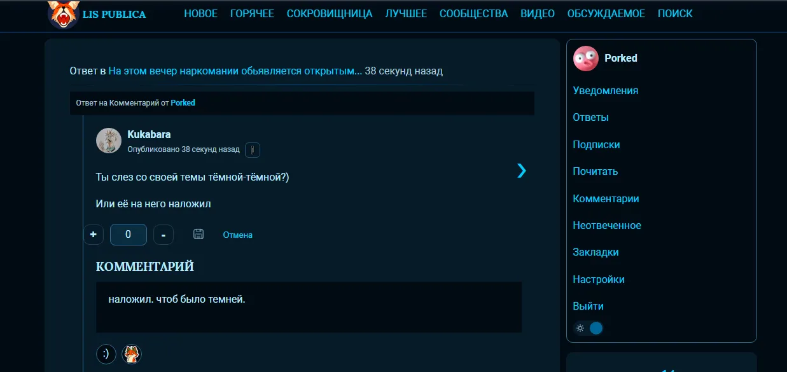
Task: Go to the Сокровищница menu item
Action: click(330, 13)
